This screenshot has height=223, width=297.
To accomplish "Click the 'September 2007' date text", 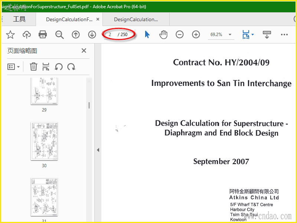I will click(x=221, y=161).
